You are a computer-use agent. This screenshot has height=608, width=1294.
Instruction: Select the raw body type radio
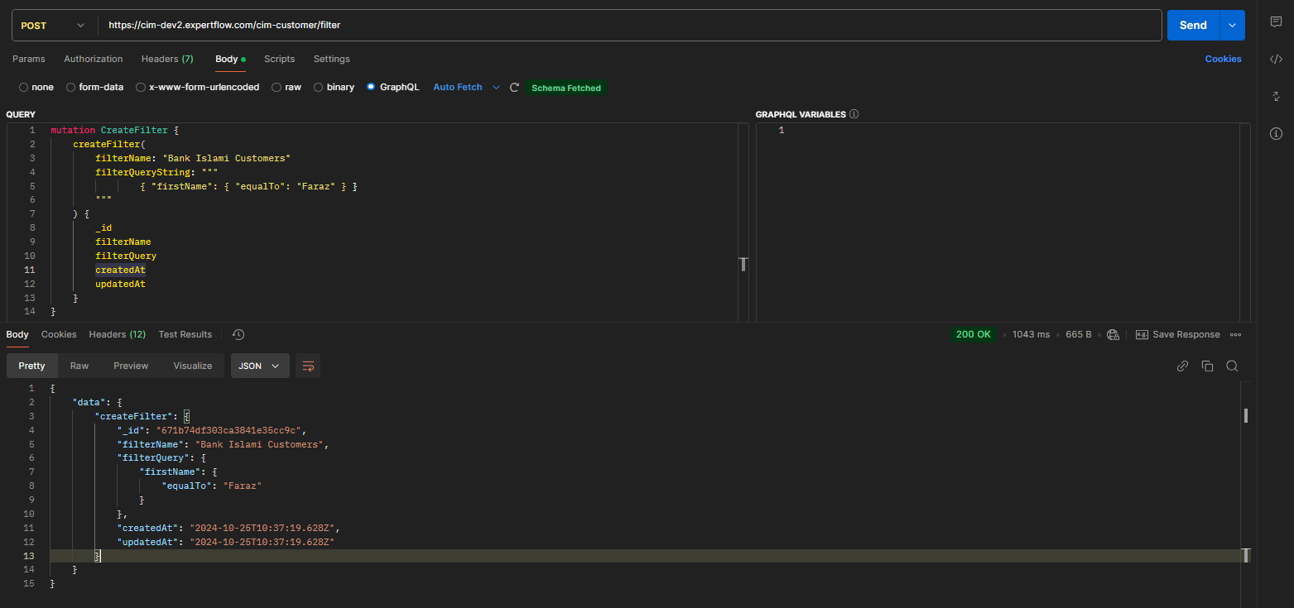(277, 88)
